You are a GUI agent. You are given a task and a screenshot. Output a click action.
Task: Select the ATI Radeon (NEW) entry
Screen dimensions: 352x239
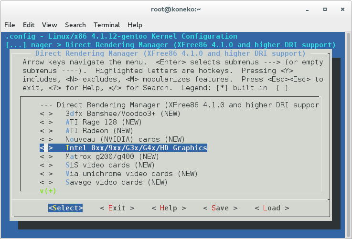[x=99, y=131]
